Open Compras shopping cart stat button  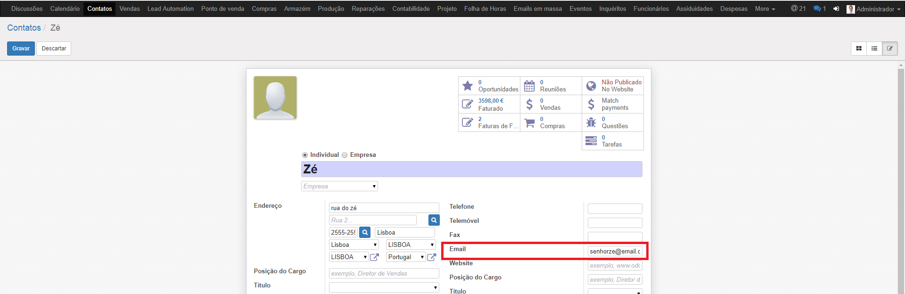tap(551, 122)
